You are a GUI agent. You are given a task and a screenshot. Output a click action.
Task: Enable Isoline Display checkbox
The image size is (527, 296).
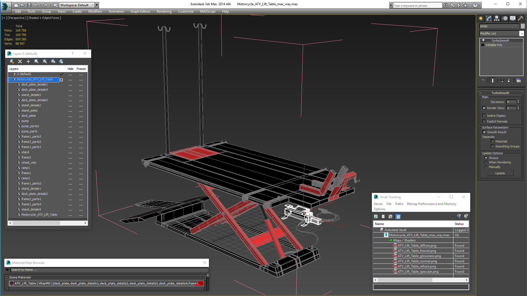coord(484,116)
